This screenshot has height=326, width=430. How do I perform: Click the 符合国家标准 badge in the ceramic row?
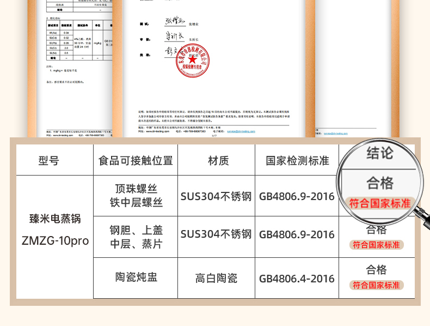[377, 285]
